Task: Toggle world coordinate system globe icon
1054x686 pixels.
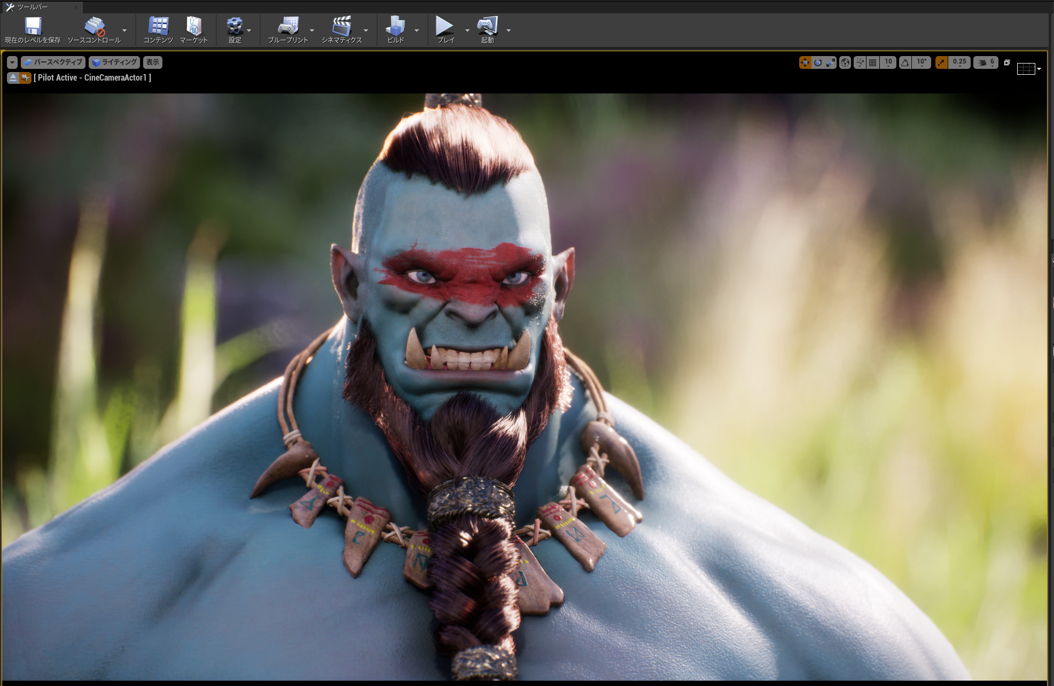Action: (x=845, y=62)
